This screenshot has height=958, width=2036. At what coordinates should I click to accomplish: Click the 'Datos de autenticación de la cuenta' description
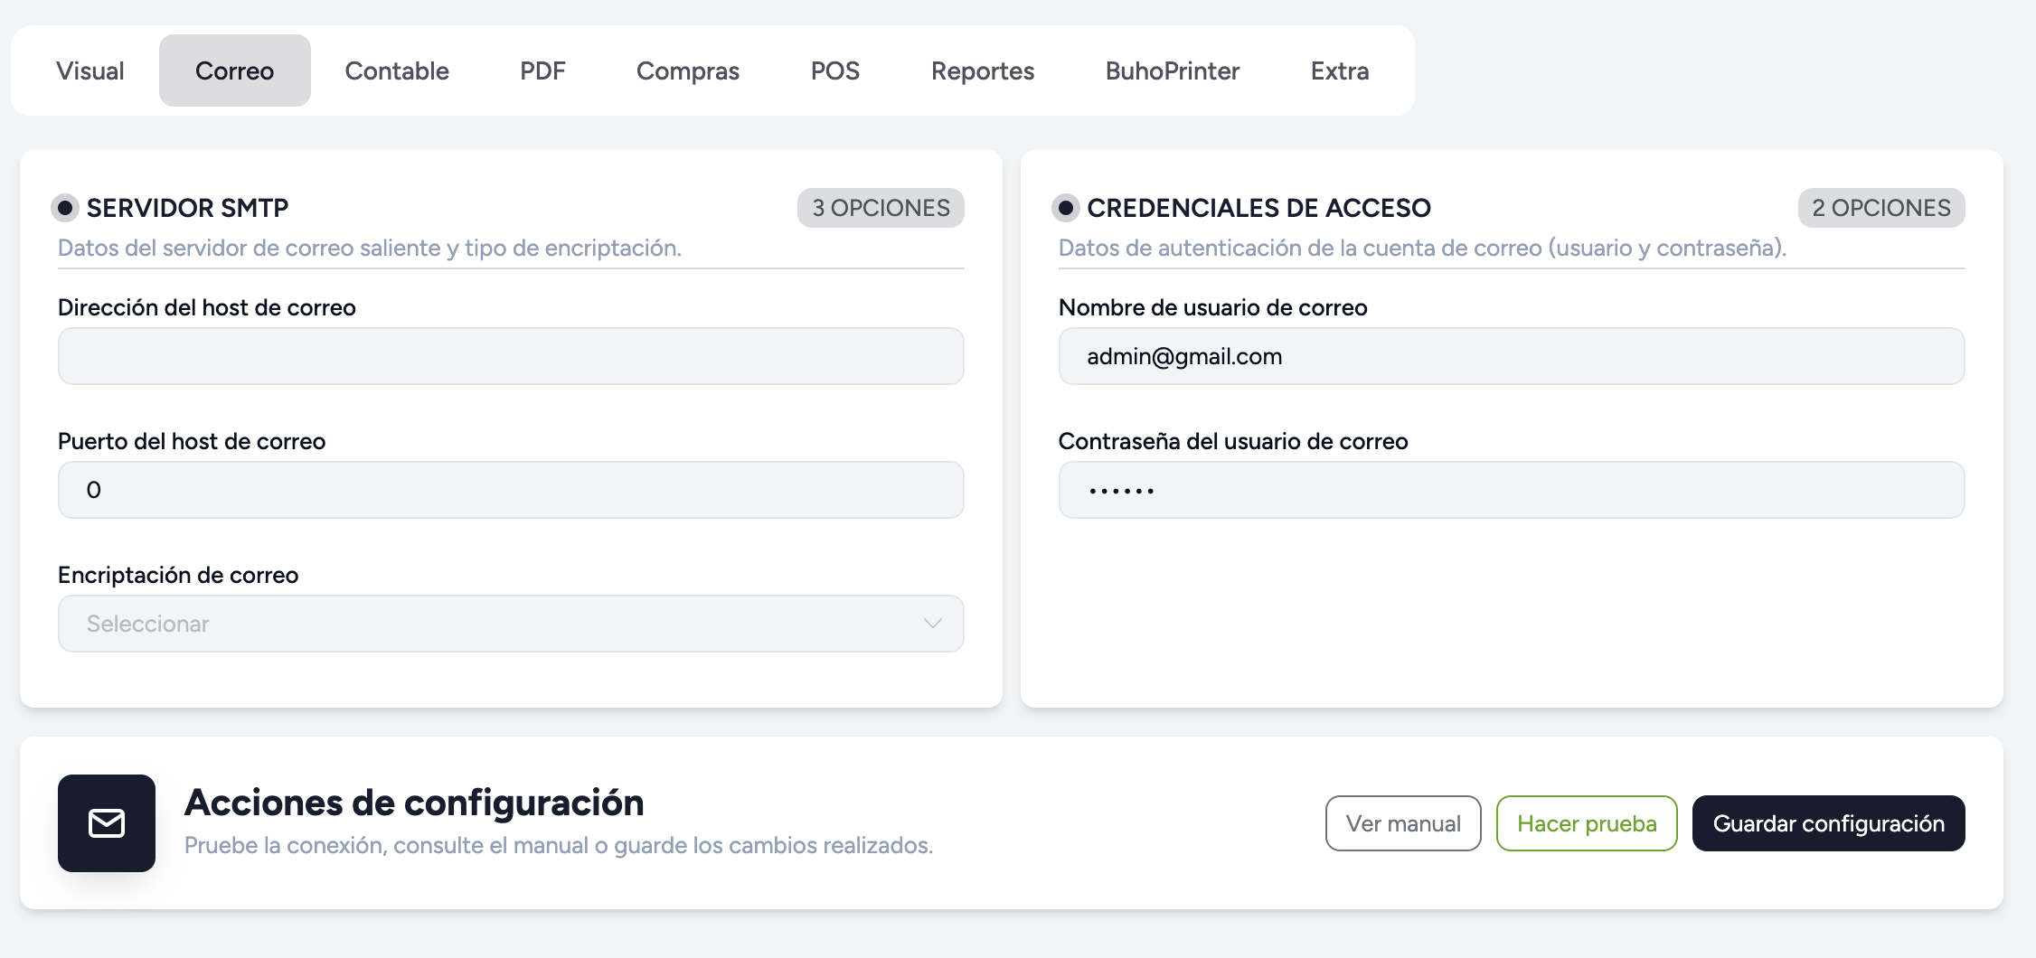[x=1422, y=248]
